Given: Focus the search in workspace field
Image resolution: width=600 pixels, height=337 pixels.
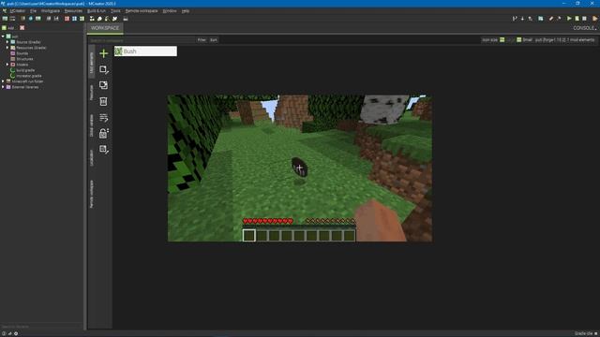Looking at the screenshot, I should point(142,40).
